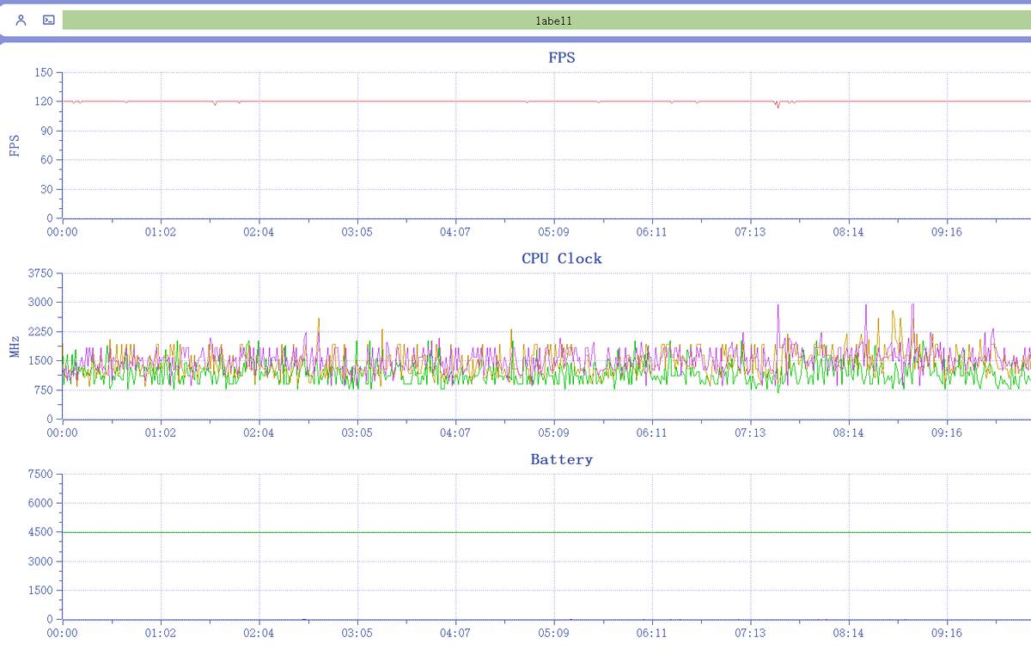Click the 3750 value on CPU Clock axis
The image size is (1031, 656).
pyautogui.click(x=41, y=273)
